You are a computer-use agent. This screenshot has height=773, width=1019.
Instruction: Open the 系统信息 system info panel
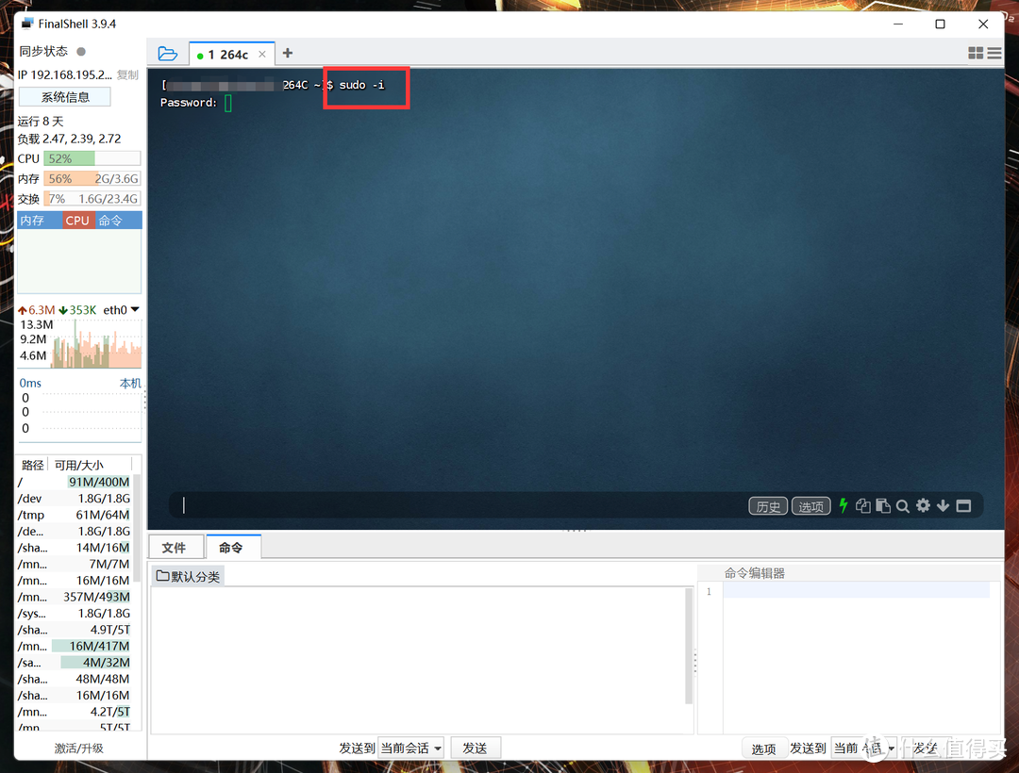click(63, 96)
